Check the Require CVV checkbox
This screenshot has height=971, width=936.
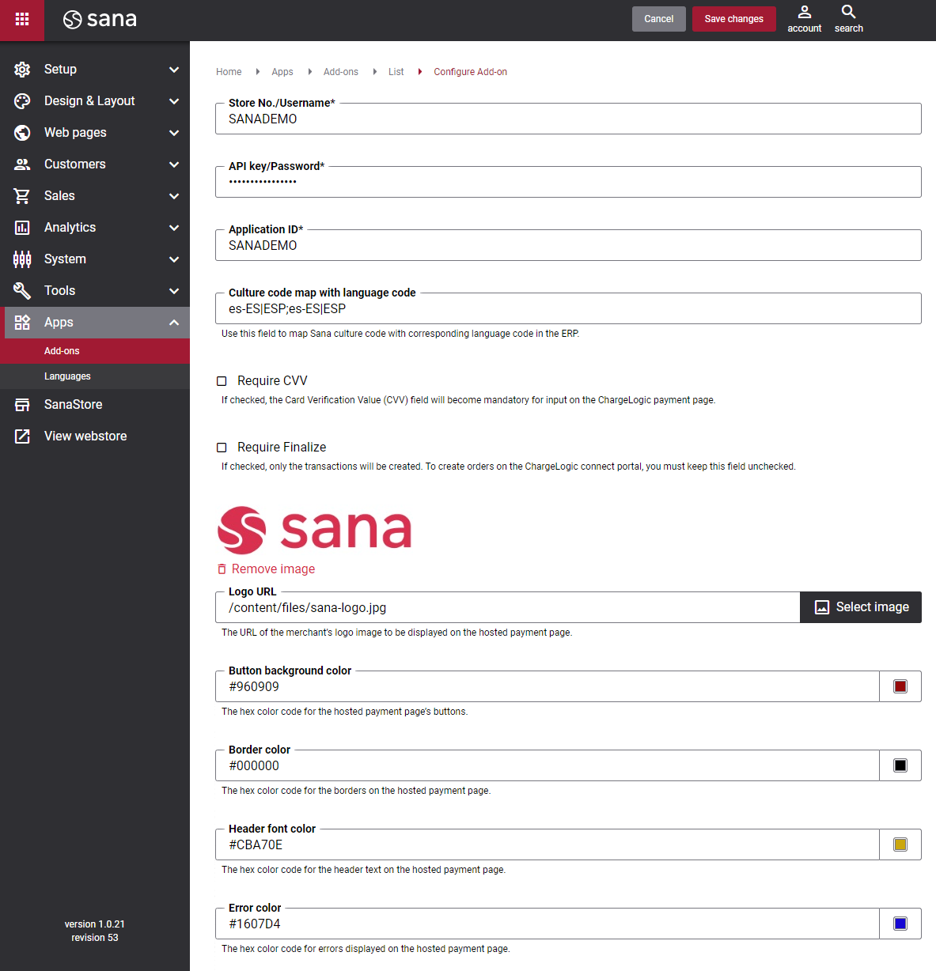coord(222,381)
